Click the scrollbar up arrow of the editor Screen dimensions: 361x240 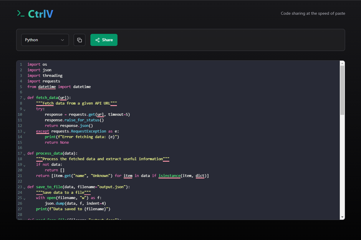pos(342,63)
